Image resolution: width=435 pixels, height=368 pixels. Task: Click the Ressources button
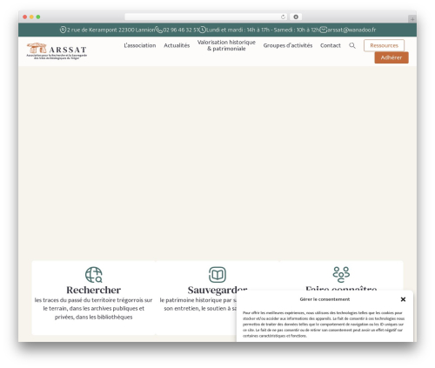384,45
